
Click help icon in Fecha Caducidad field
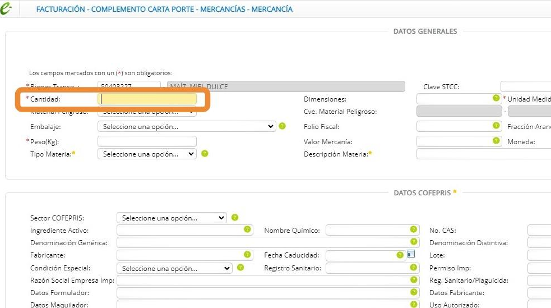click(x=400, y=255)
